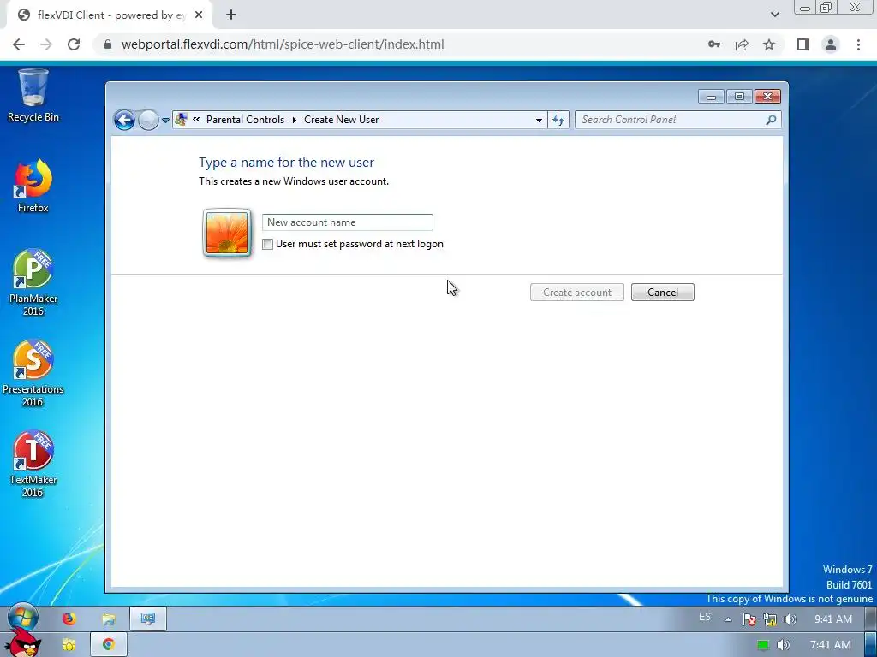The width and height of the screenshot is (877, 657).
Task: Click the flower user account picture
Action: (x=227, y=233)
